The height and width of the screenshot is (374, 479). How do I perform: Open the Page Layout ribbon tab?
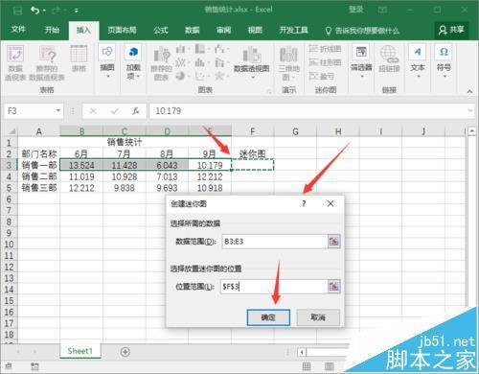point(122,31)
